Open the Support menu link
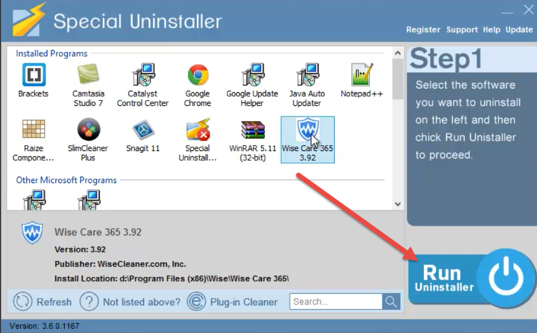Screen dimensions: 537x333 462,30
